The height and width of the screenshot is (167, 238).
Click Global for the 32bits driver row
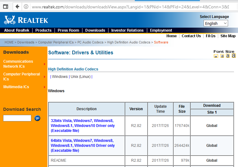(212, 126)
